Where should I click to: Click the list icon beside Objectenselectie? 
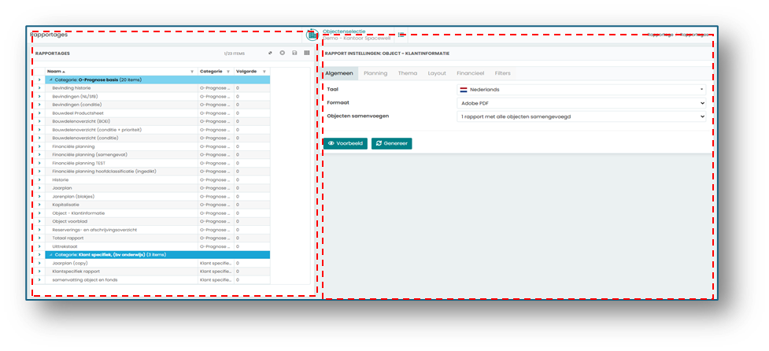coord(401,35)
